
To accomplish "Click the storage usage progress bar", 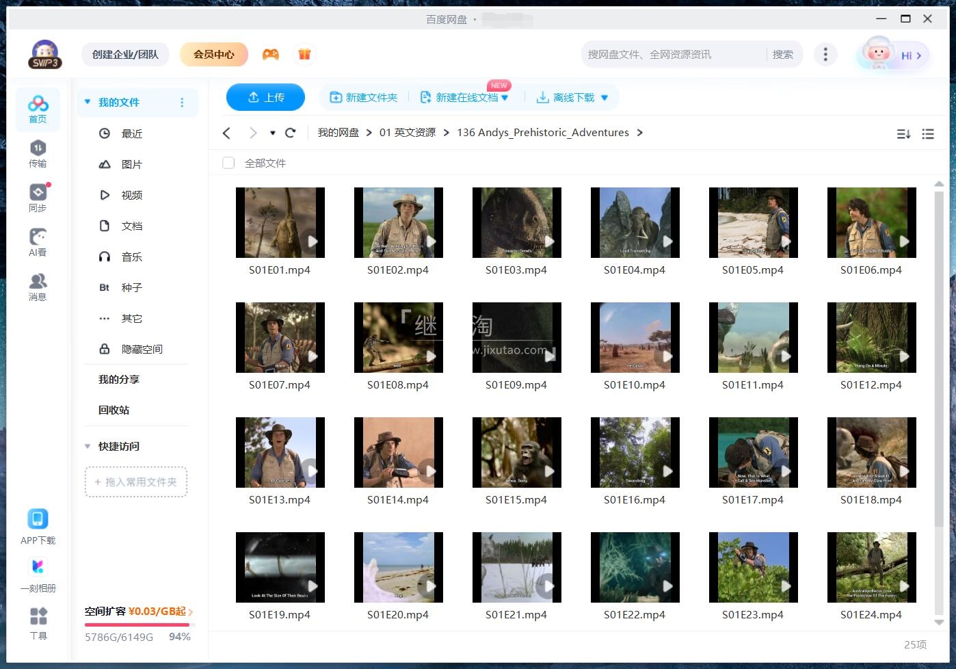I will pos(135,625).
